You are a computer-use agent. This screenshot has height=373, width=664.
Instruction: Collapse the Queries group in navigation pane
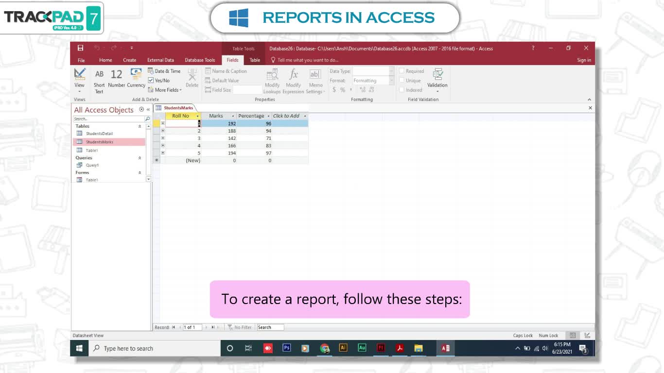pos(140,158)
